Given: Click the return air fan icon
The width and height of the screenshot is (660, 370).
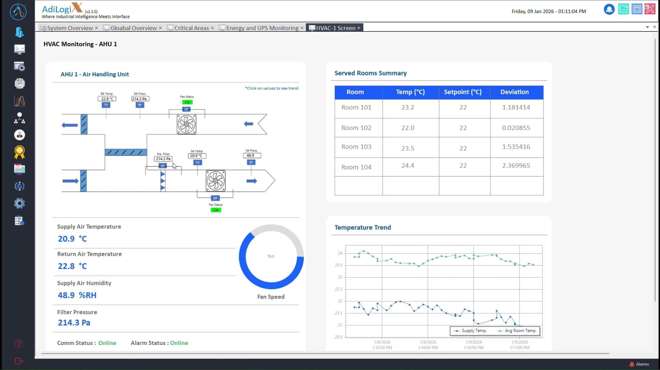Looking at the screenshot, I should click(x=187, y=124).
